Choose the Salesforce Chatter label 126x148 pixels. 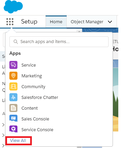tap(40, 97)
